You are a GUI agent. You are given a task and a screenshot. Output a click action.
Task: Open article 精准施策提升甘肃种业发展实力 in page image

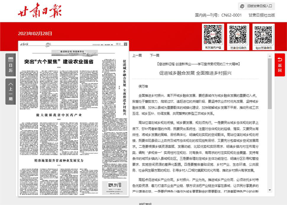(x=59, y=161)
